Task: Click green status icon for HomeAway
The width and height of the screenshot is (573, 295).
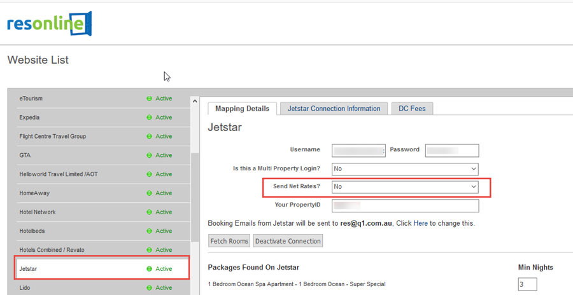Action: click(x=149, y=193)
